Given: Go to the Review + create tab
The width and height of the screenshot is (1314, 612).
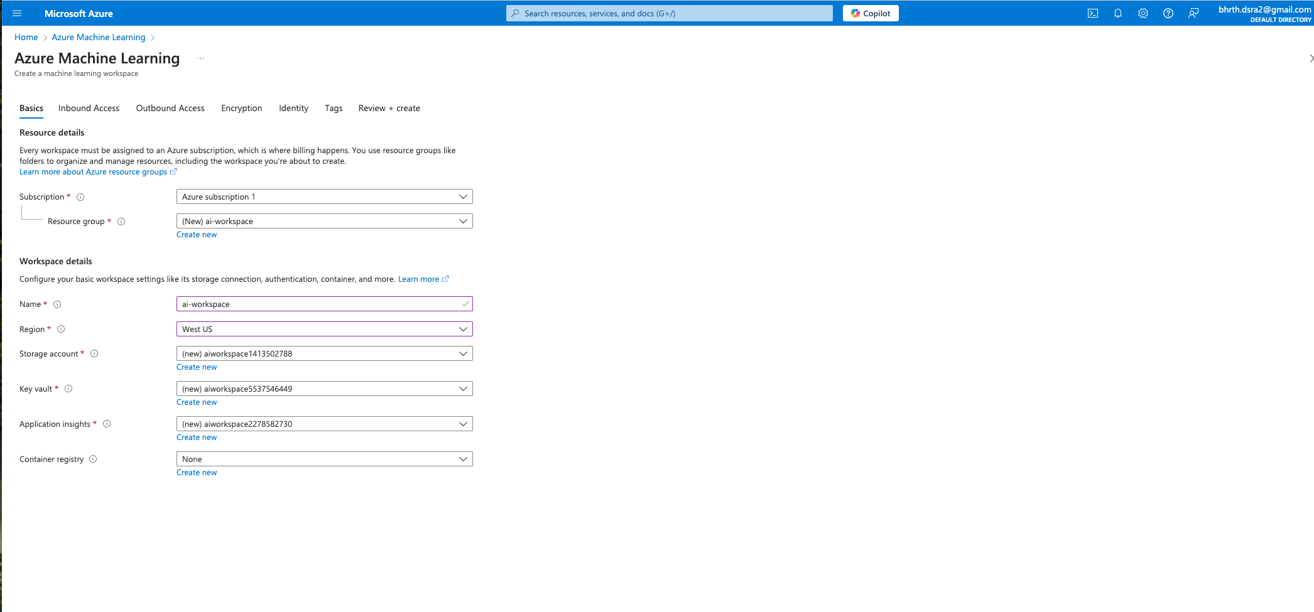Looking at the screenshot, I should click(x=389, y=108).
